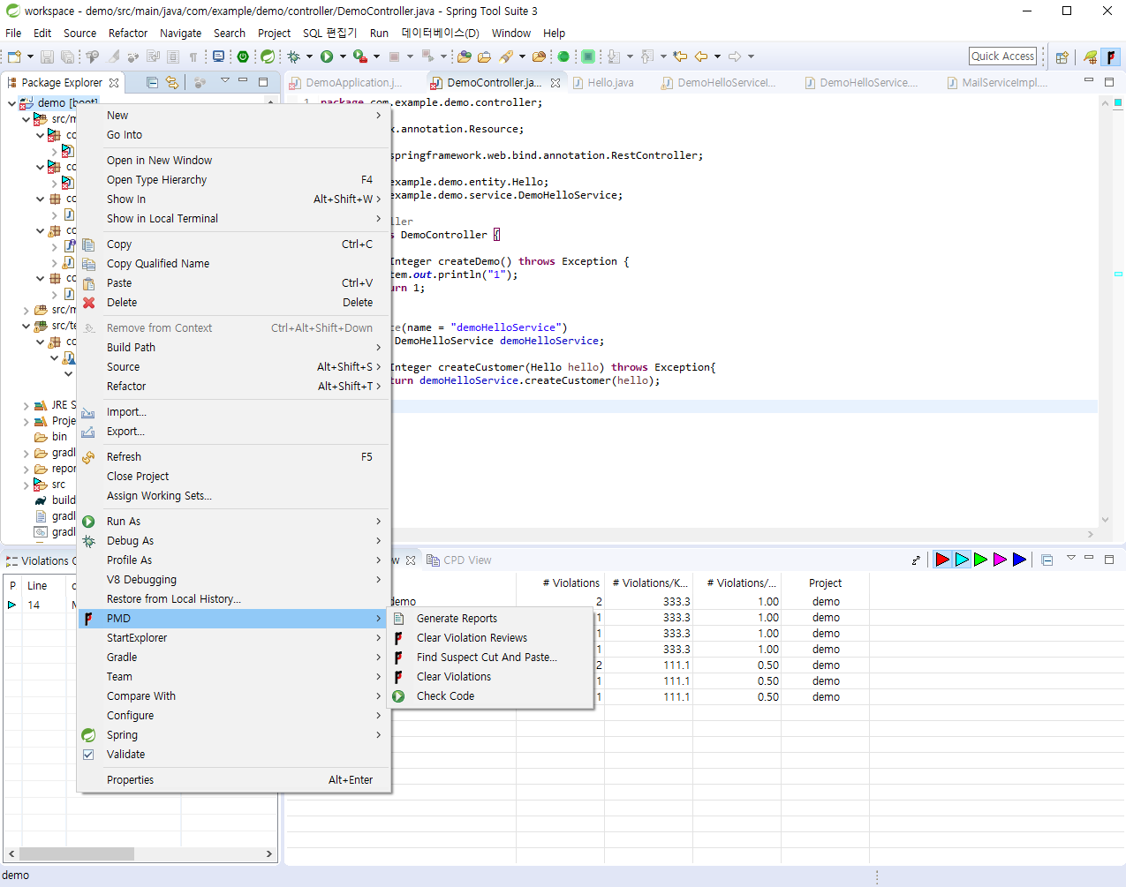
Task: Open the Refactor menu in menu bar
Action: [128, 34]
